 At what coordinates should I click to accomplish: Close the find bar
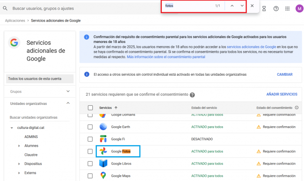(252, 6)
